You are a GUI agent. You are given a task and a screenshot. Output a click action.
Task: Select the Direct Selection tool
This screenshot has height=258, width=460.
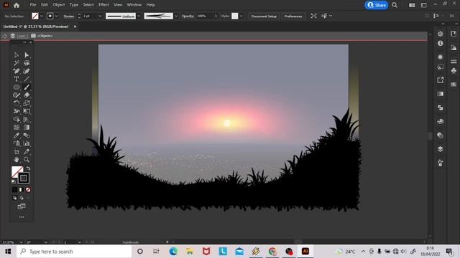(27, 55)
